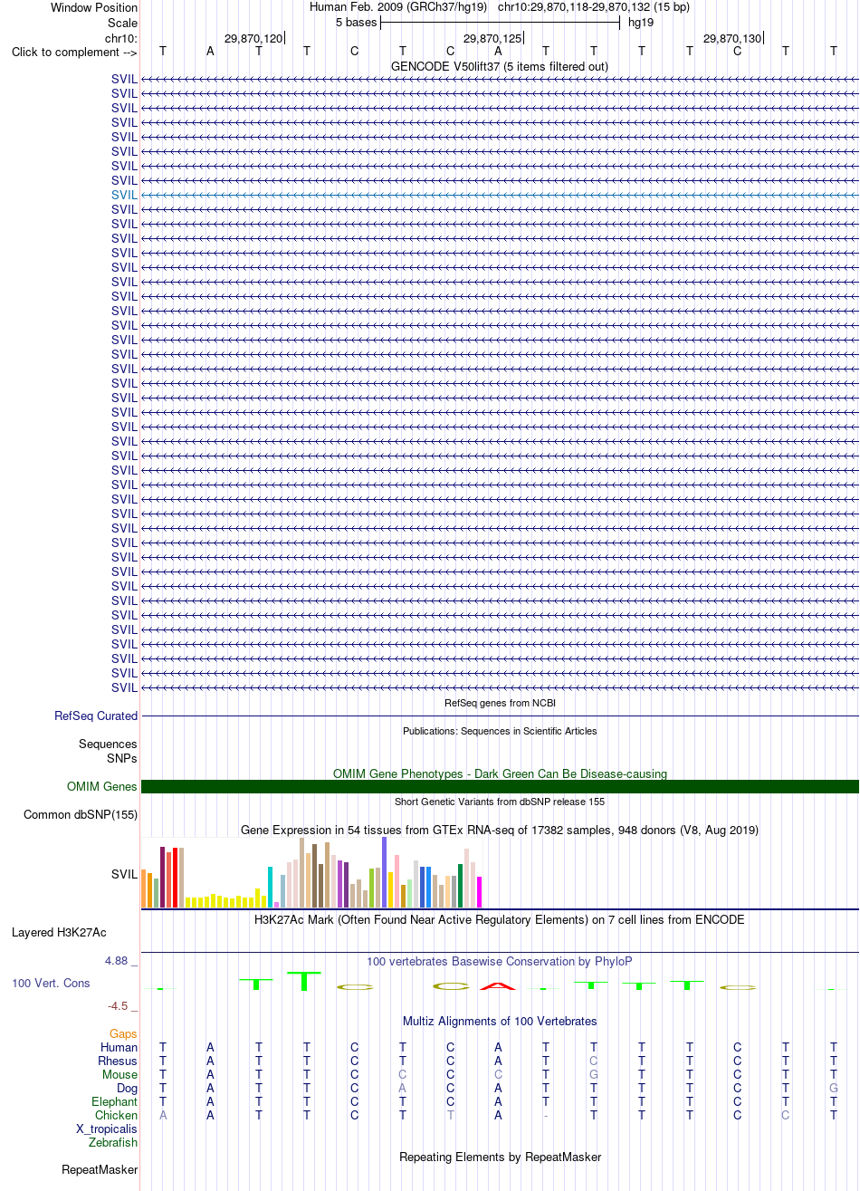Click the Layered H3K27Ac track label
This screenshot has height=1191, width=860.
coord(59,932)
